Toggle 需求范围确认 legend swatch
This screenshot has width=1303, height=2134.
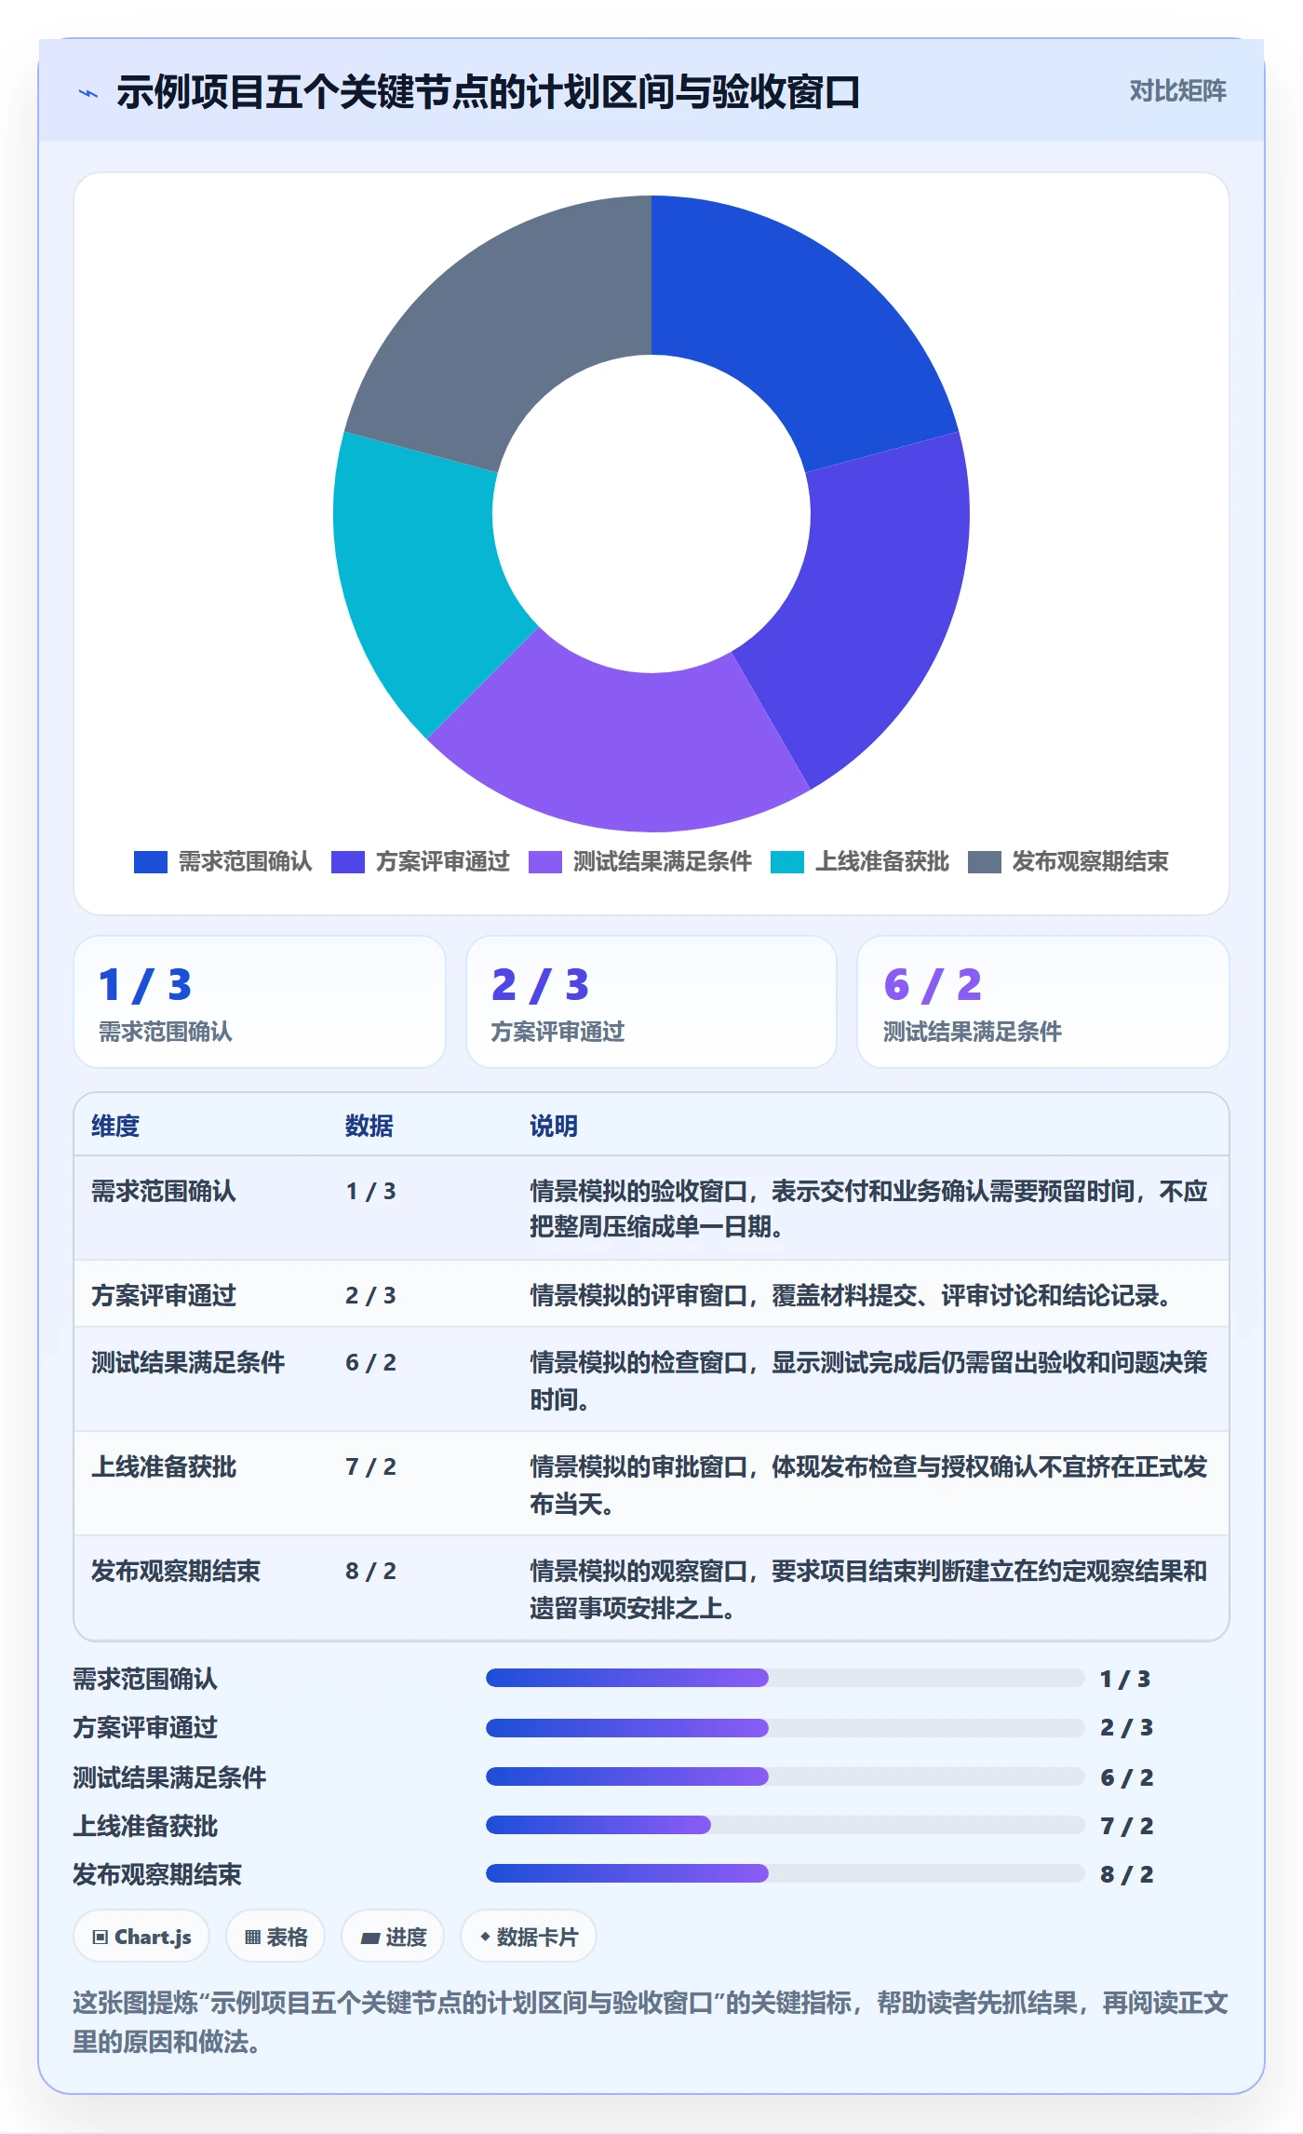point(151,862)
